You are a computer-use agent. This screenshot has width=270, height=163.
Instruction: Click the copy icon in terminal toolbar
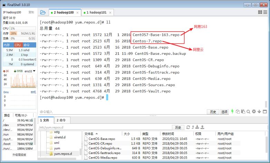pos(238,111)
